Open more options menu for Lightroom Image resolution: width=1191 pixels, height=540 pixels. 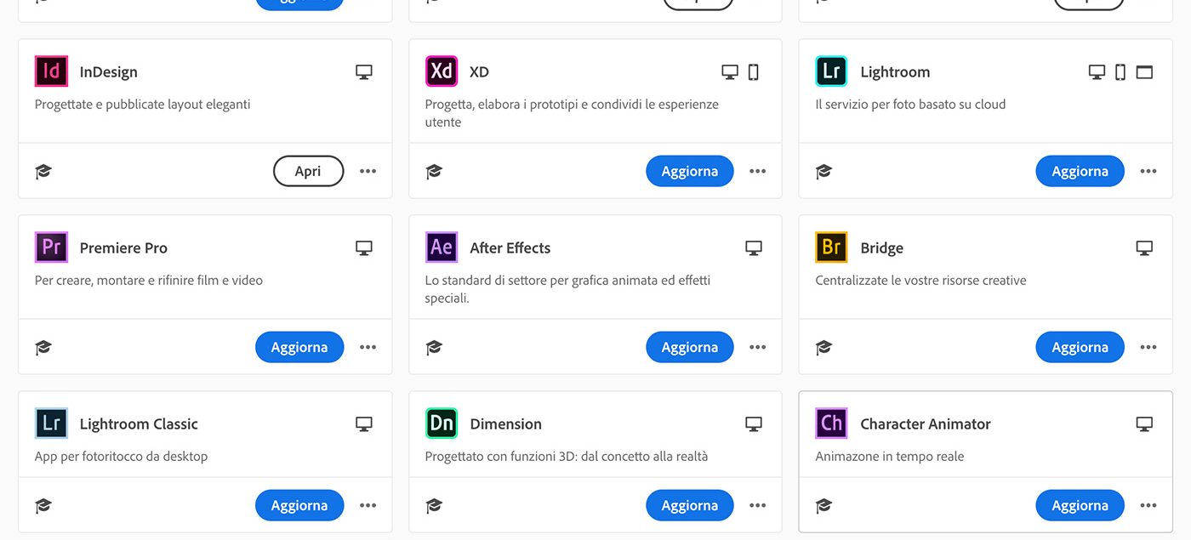coord(1148,171)
